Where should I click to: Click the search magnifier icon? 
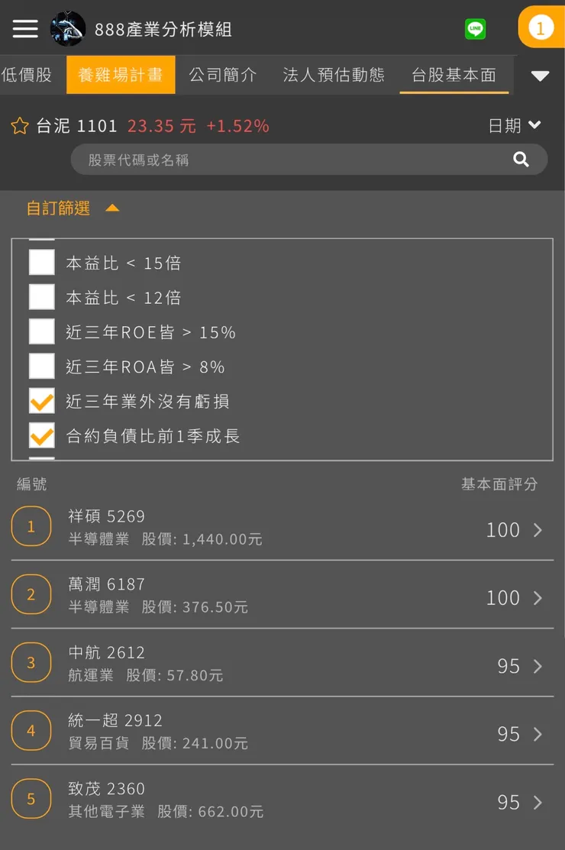[521, 160]
